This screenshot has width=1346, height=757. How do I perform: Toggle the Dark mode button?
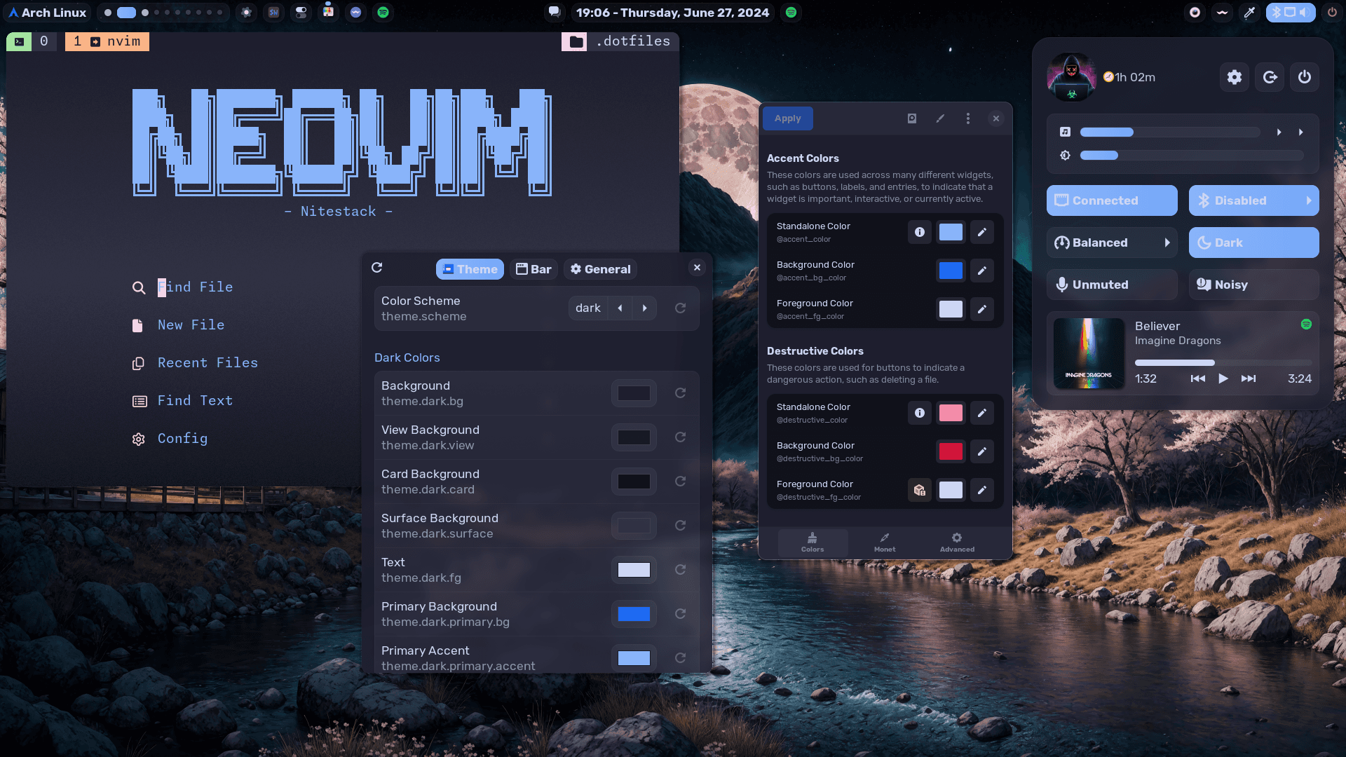[x=1254, y=243]
